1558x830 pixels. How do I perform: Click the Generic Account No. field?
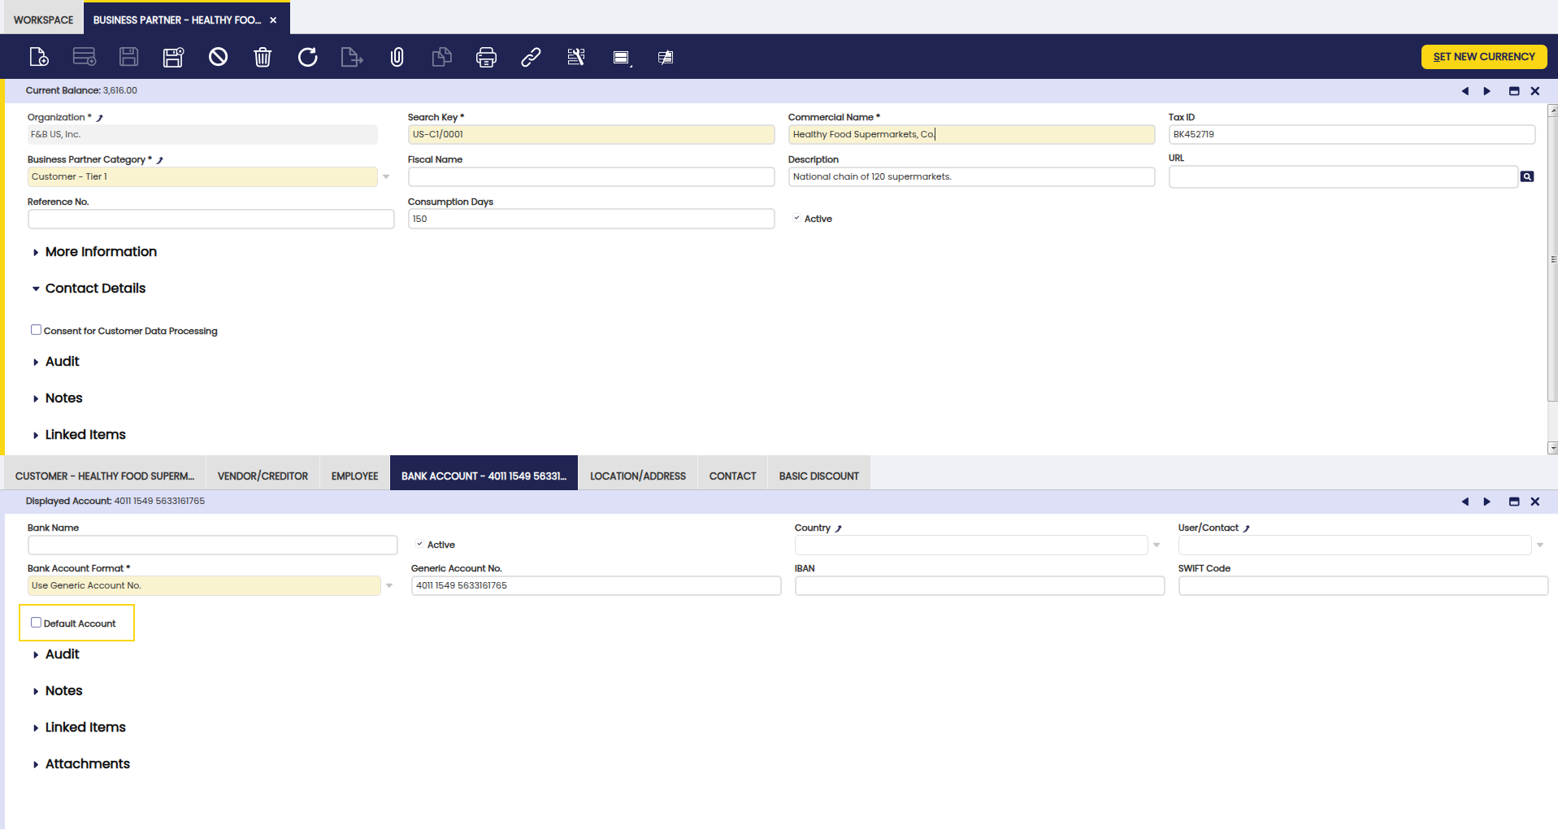coord(596,585)
